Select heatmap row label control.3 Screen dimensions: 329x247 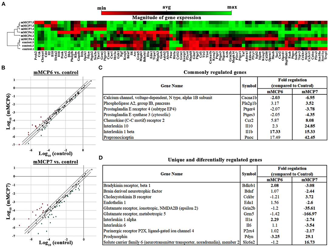[28, 42]
